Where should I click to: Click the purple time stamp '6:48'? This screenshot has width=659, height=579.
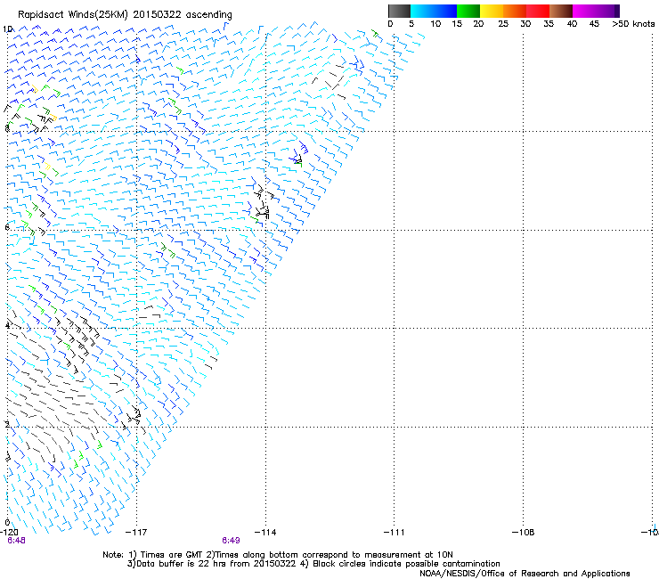[x=16, y=541]
